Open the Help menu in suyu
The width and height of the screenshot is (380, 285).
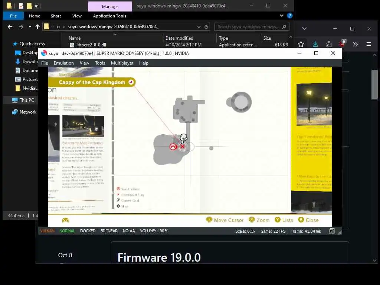pyautogui.click(x=144, y=63)
